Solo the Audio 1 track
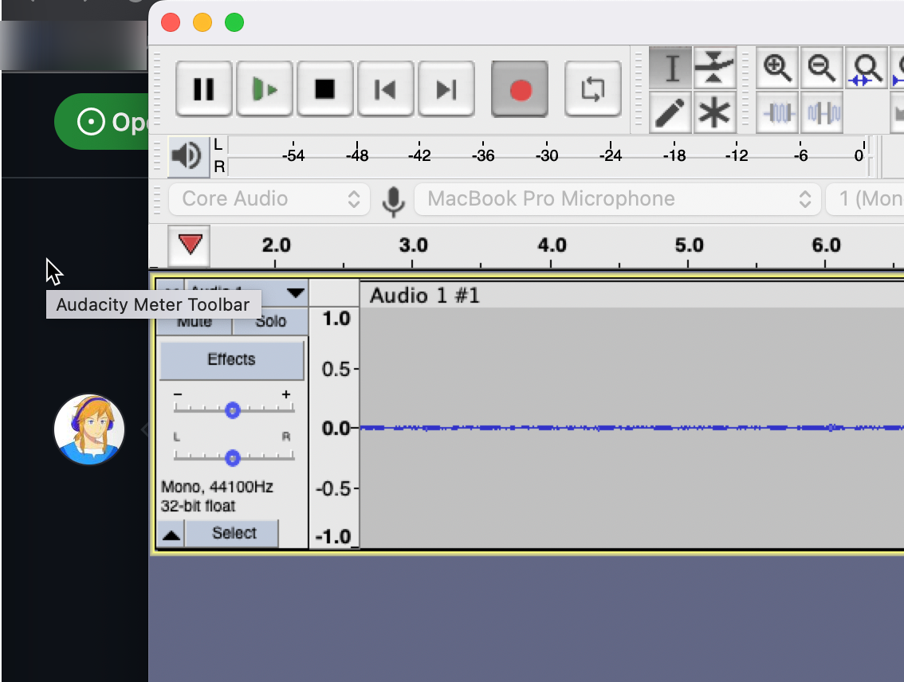 coord(270,321)
